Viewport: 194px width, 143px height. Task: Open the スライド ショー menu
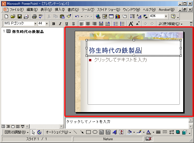(108, 10)
